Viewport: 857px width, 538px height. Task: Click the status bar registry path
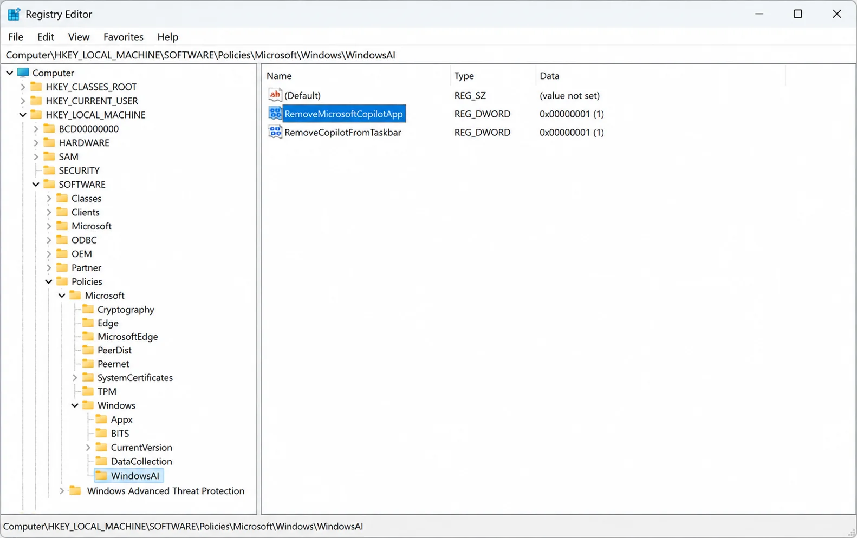click(x=183, y=526)
